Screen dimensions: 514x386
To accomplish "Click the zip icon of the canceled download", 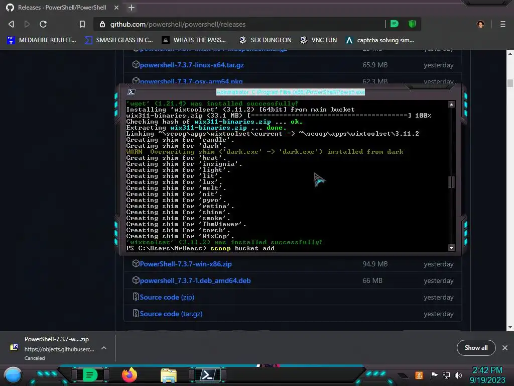I will click(14, 347).
